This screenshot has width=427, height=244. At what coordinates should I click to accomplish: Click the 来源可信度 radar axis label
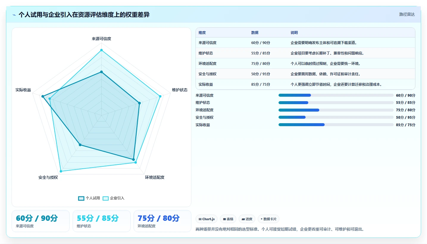[101, 39]
